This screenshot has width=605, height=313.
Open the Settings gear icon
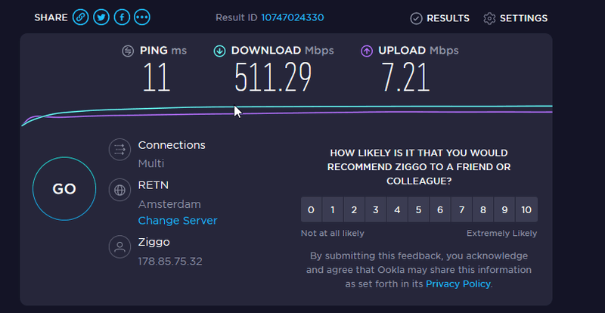pos(489,18)
